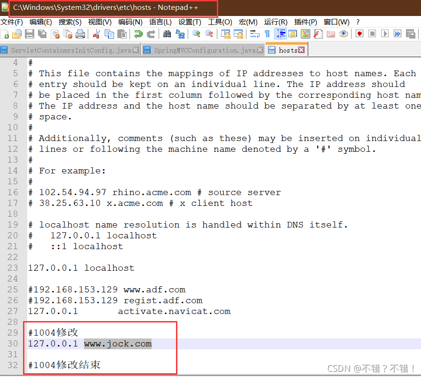Click x.acme.com on line 17
This screenshot has height=377, width=421.
135,203
